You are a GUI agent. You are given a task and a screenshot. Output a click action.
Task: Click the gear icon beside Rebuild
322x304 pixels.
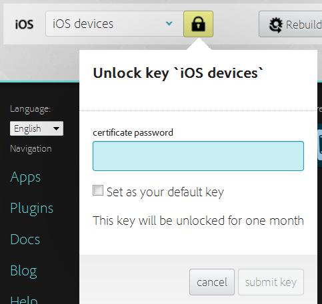point(275,25)
